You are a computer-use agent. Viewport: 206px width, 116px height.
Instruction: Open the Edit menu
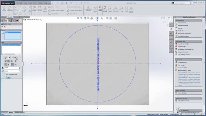tap(21, 3)
